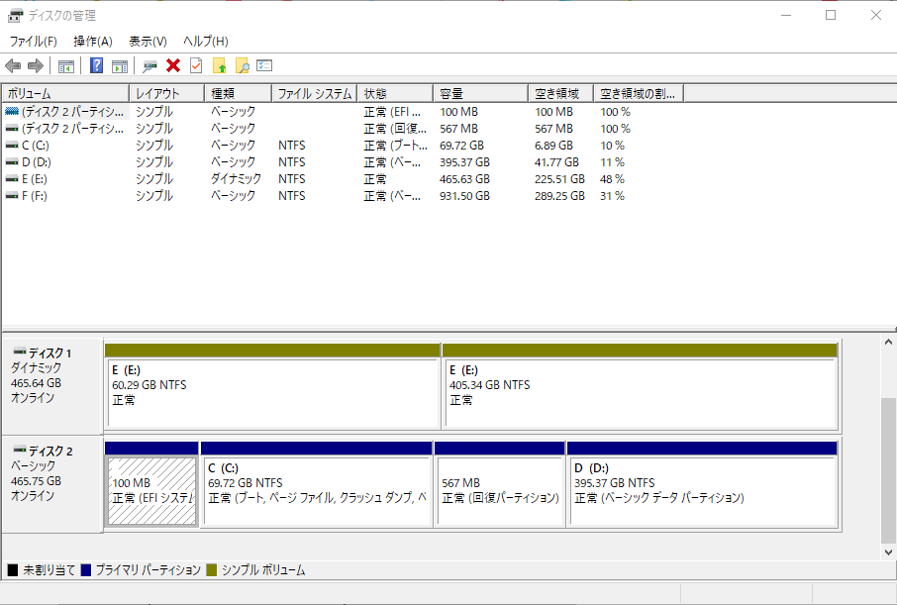Select the F (F:) volume row in list
The image size is (897, 605).
34,196
